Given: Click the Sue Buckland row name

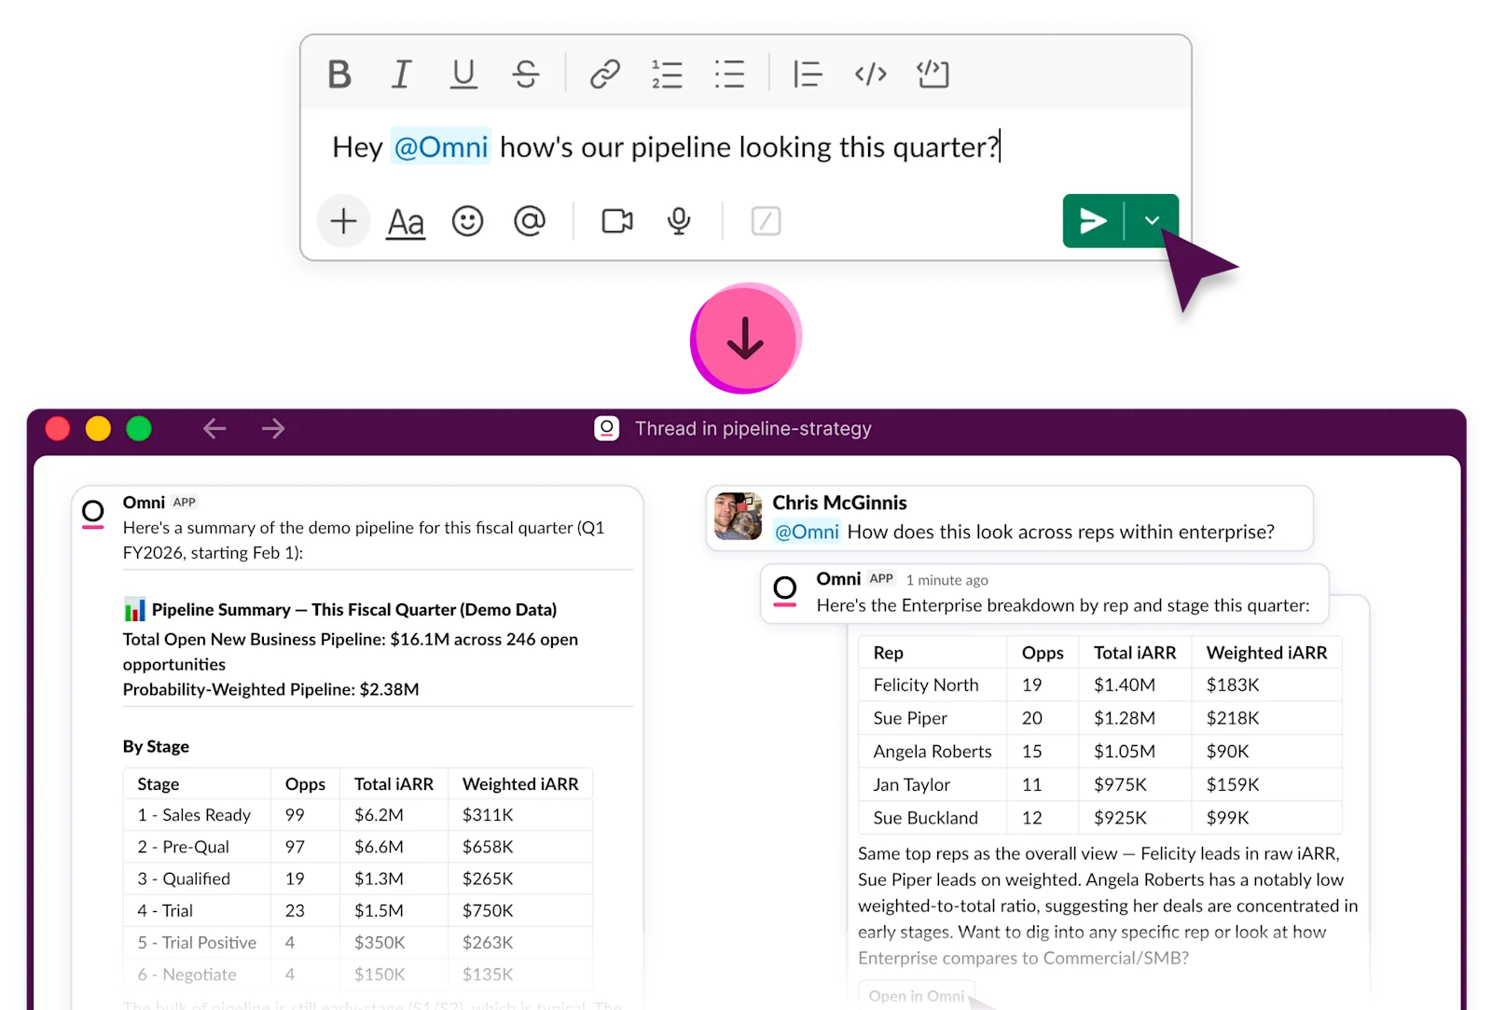Looking at the screenshot, I should tap(925, 818).
